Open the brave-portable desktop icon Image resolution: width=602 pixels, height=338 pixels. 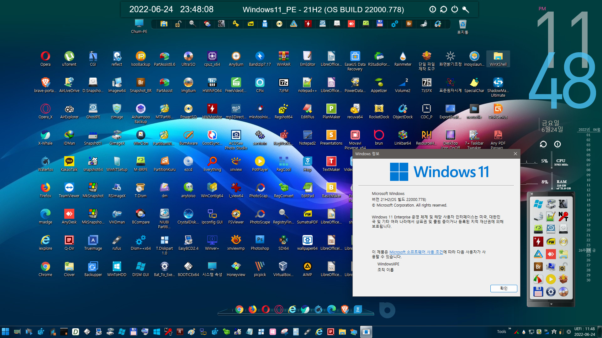click(x=45, y=85)
